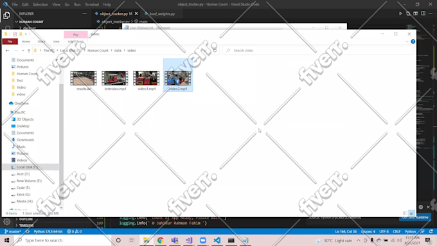Click Human Count in the address breadcrumb

98,51
